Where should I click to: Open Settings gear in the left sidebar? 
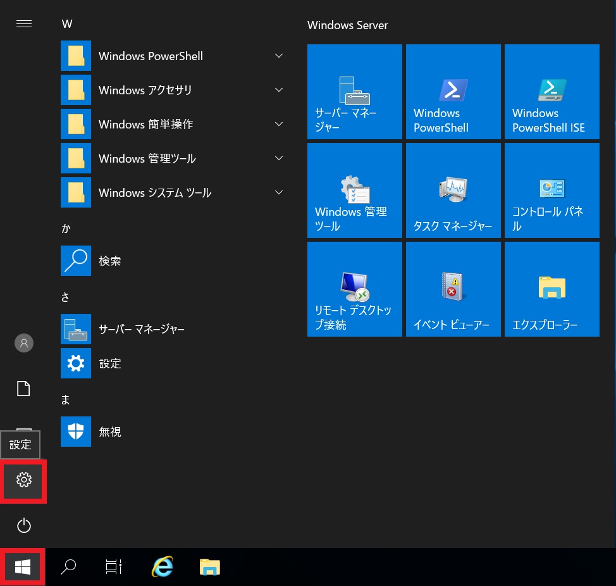point(23,480)
